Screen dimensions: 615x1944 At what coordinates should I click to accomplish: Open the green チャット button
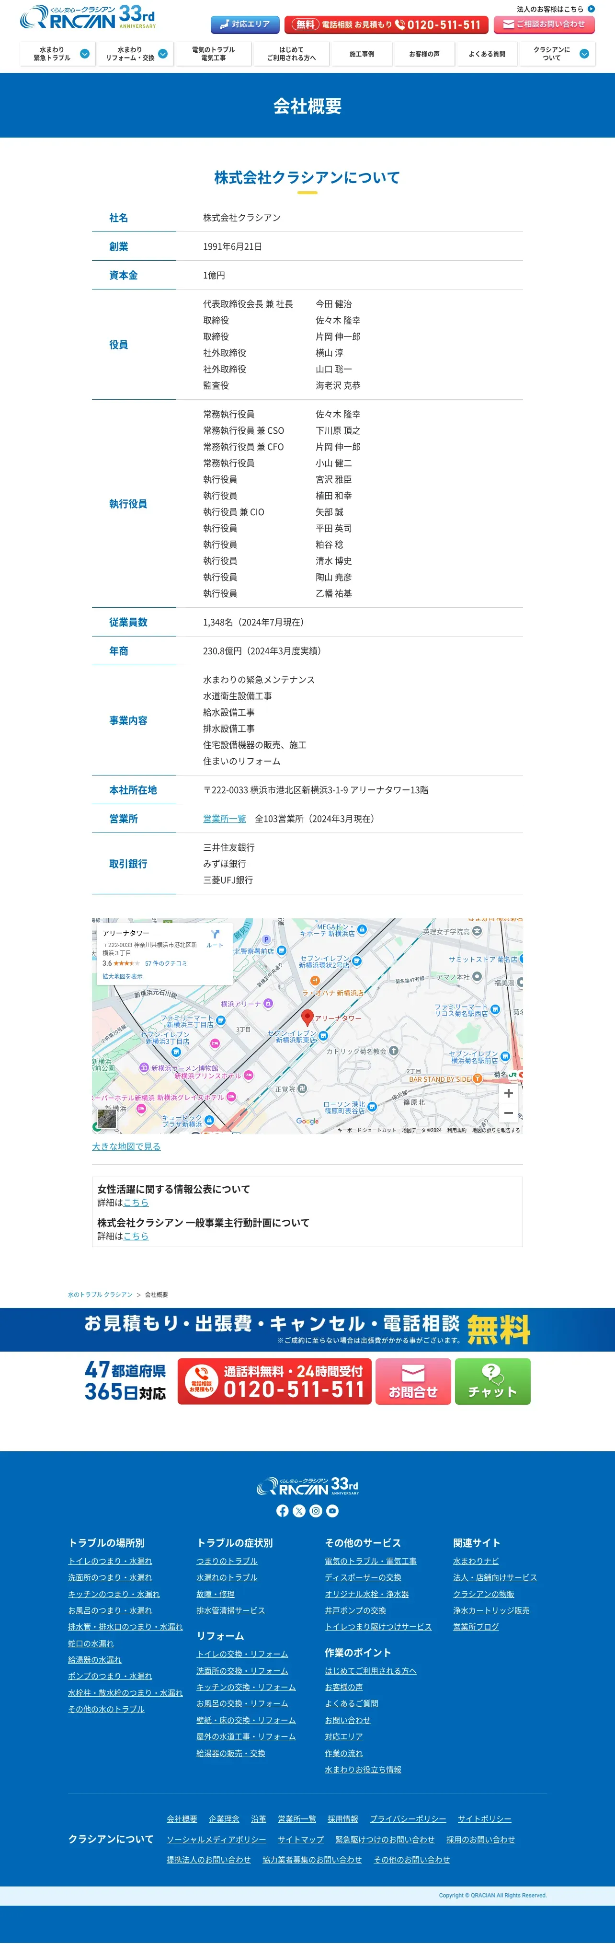pyautogui.click(x=493, y=1381)
